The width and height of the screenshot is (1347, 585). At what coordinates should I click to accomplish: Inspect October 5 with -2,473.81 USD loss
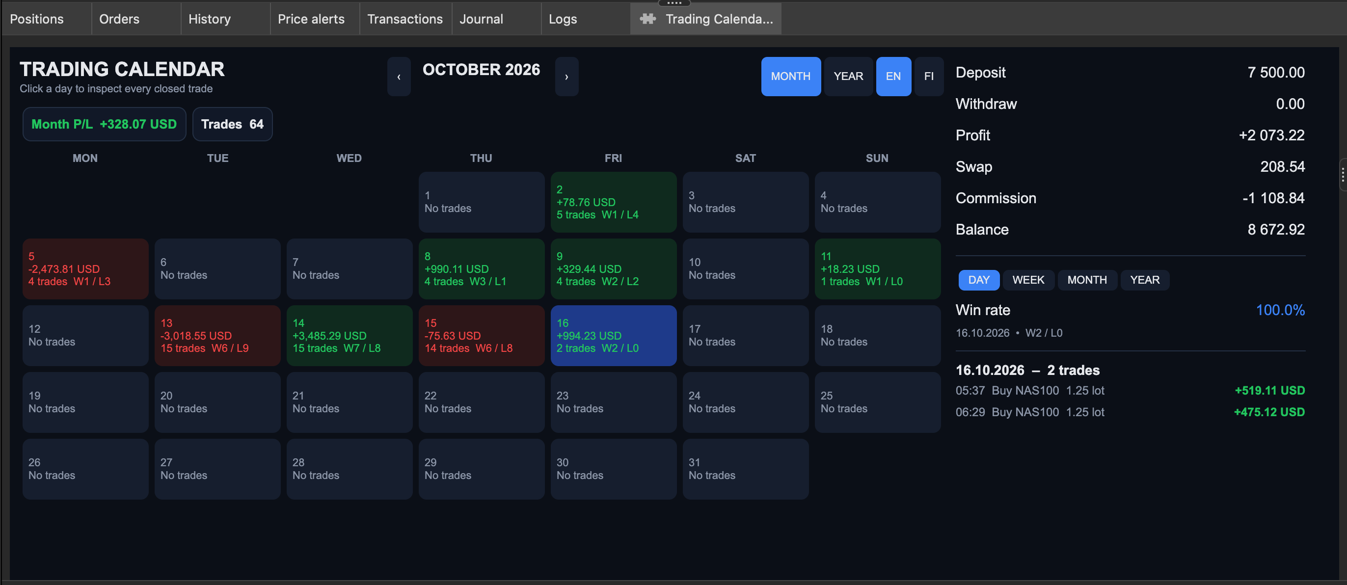(x=85, y=269)
